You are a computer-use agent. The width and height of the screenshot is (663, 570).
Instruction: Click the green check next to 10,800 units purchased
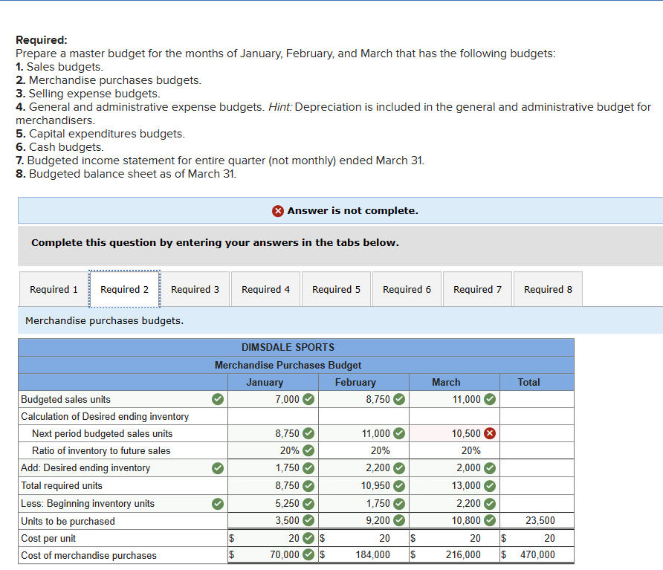490,520
